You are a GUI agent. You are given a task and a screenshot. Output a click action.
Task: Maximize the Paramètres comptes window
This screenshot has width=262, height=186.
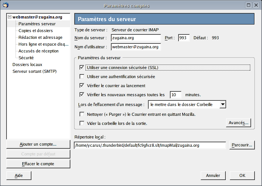pyautogui.click(x=249, y=5)
